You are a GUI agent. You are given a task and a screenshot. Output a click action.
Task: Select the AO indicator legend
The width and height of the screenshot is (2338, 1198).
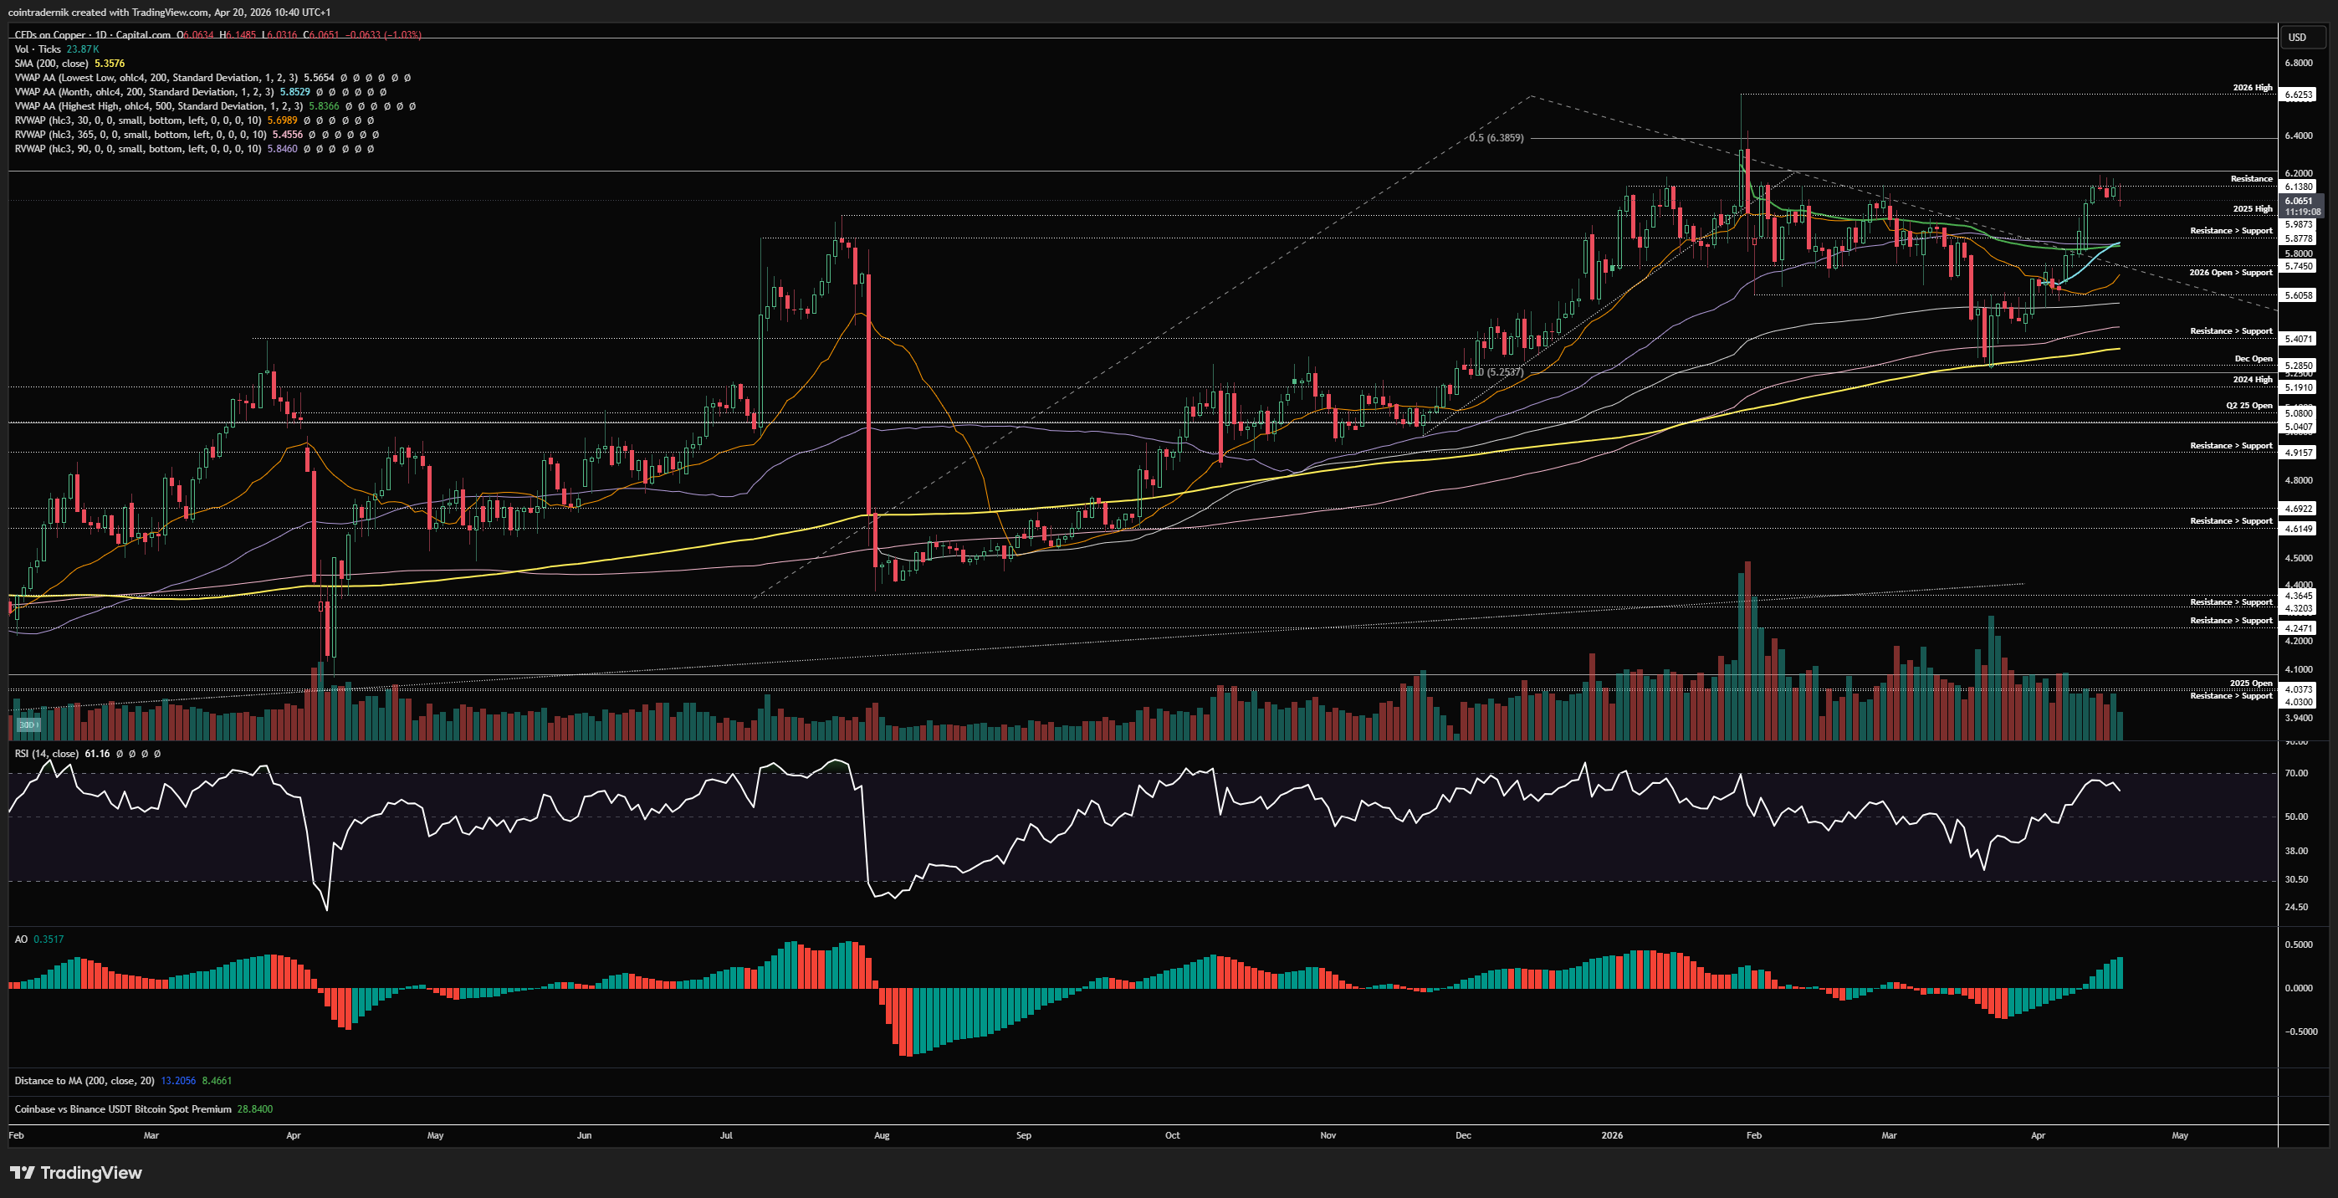pyautogui.click(x=21, y=939)
